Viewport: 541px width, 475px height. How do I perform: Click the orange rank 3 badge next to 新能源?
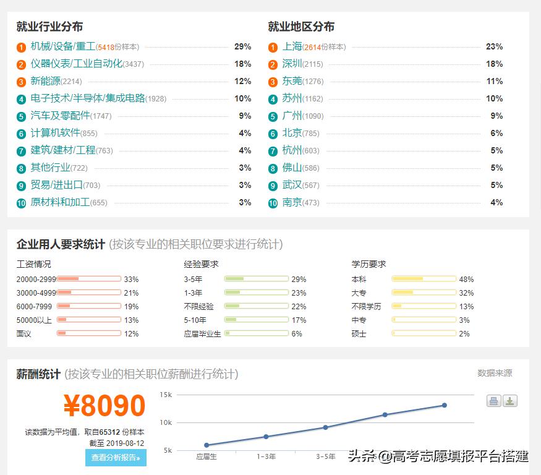tap(19, 81)
